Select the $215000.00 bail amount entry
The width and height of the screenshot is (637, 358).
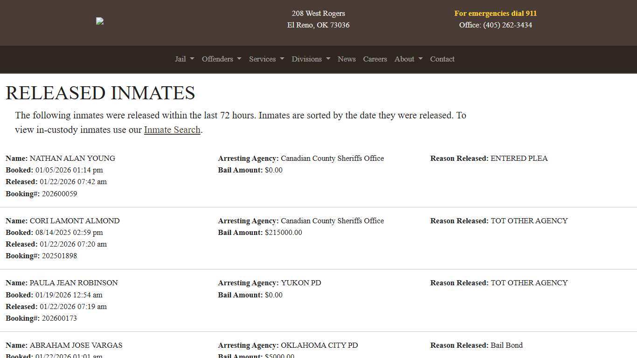tap(284, 233)
